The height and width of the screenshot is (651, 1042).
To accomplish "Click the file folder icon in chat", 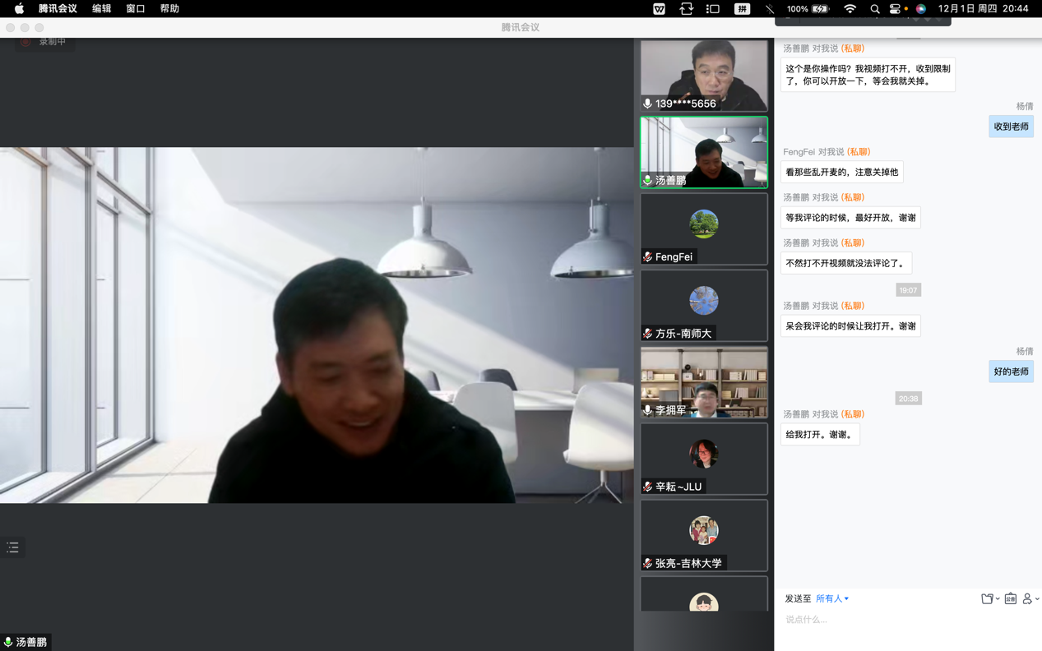I will tap(986, 599).
